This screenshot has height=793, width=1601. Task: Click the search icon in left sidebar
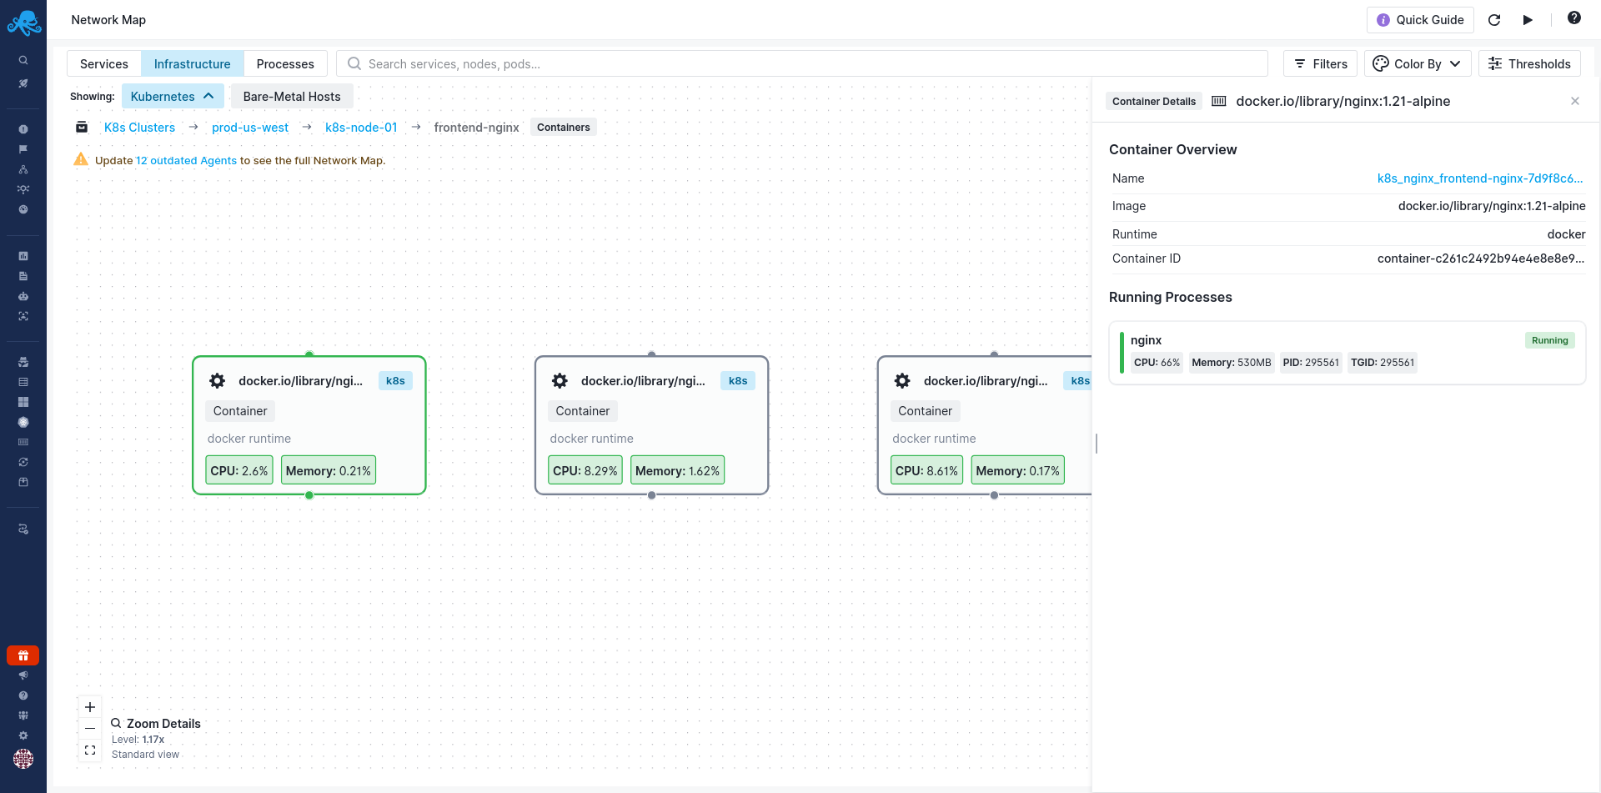point(23,60)
